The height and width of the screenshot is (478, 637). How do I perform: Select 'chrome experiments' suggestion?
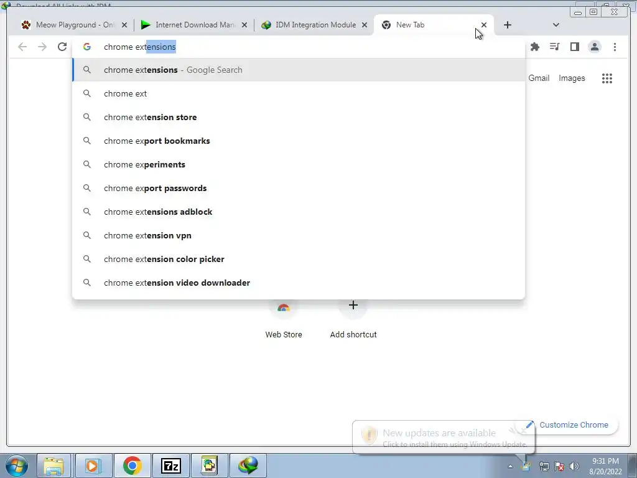click(x=299, y=164)
